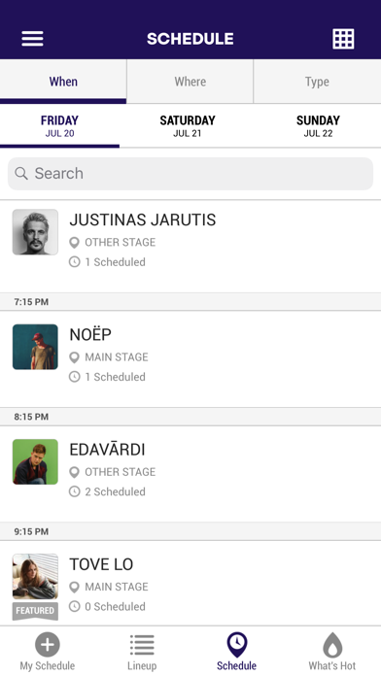Focus the Search input field

[x=190, y=174]
